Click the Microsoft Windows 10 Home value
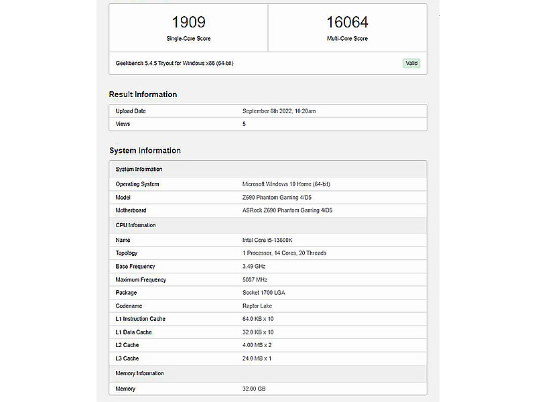 (286, 184)
